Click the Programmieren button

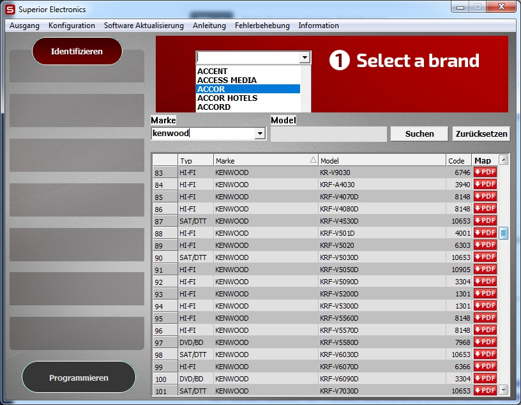click(79, 378)
